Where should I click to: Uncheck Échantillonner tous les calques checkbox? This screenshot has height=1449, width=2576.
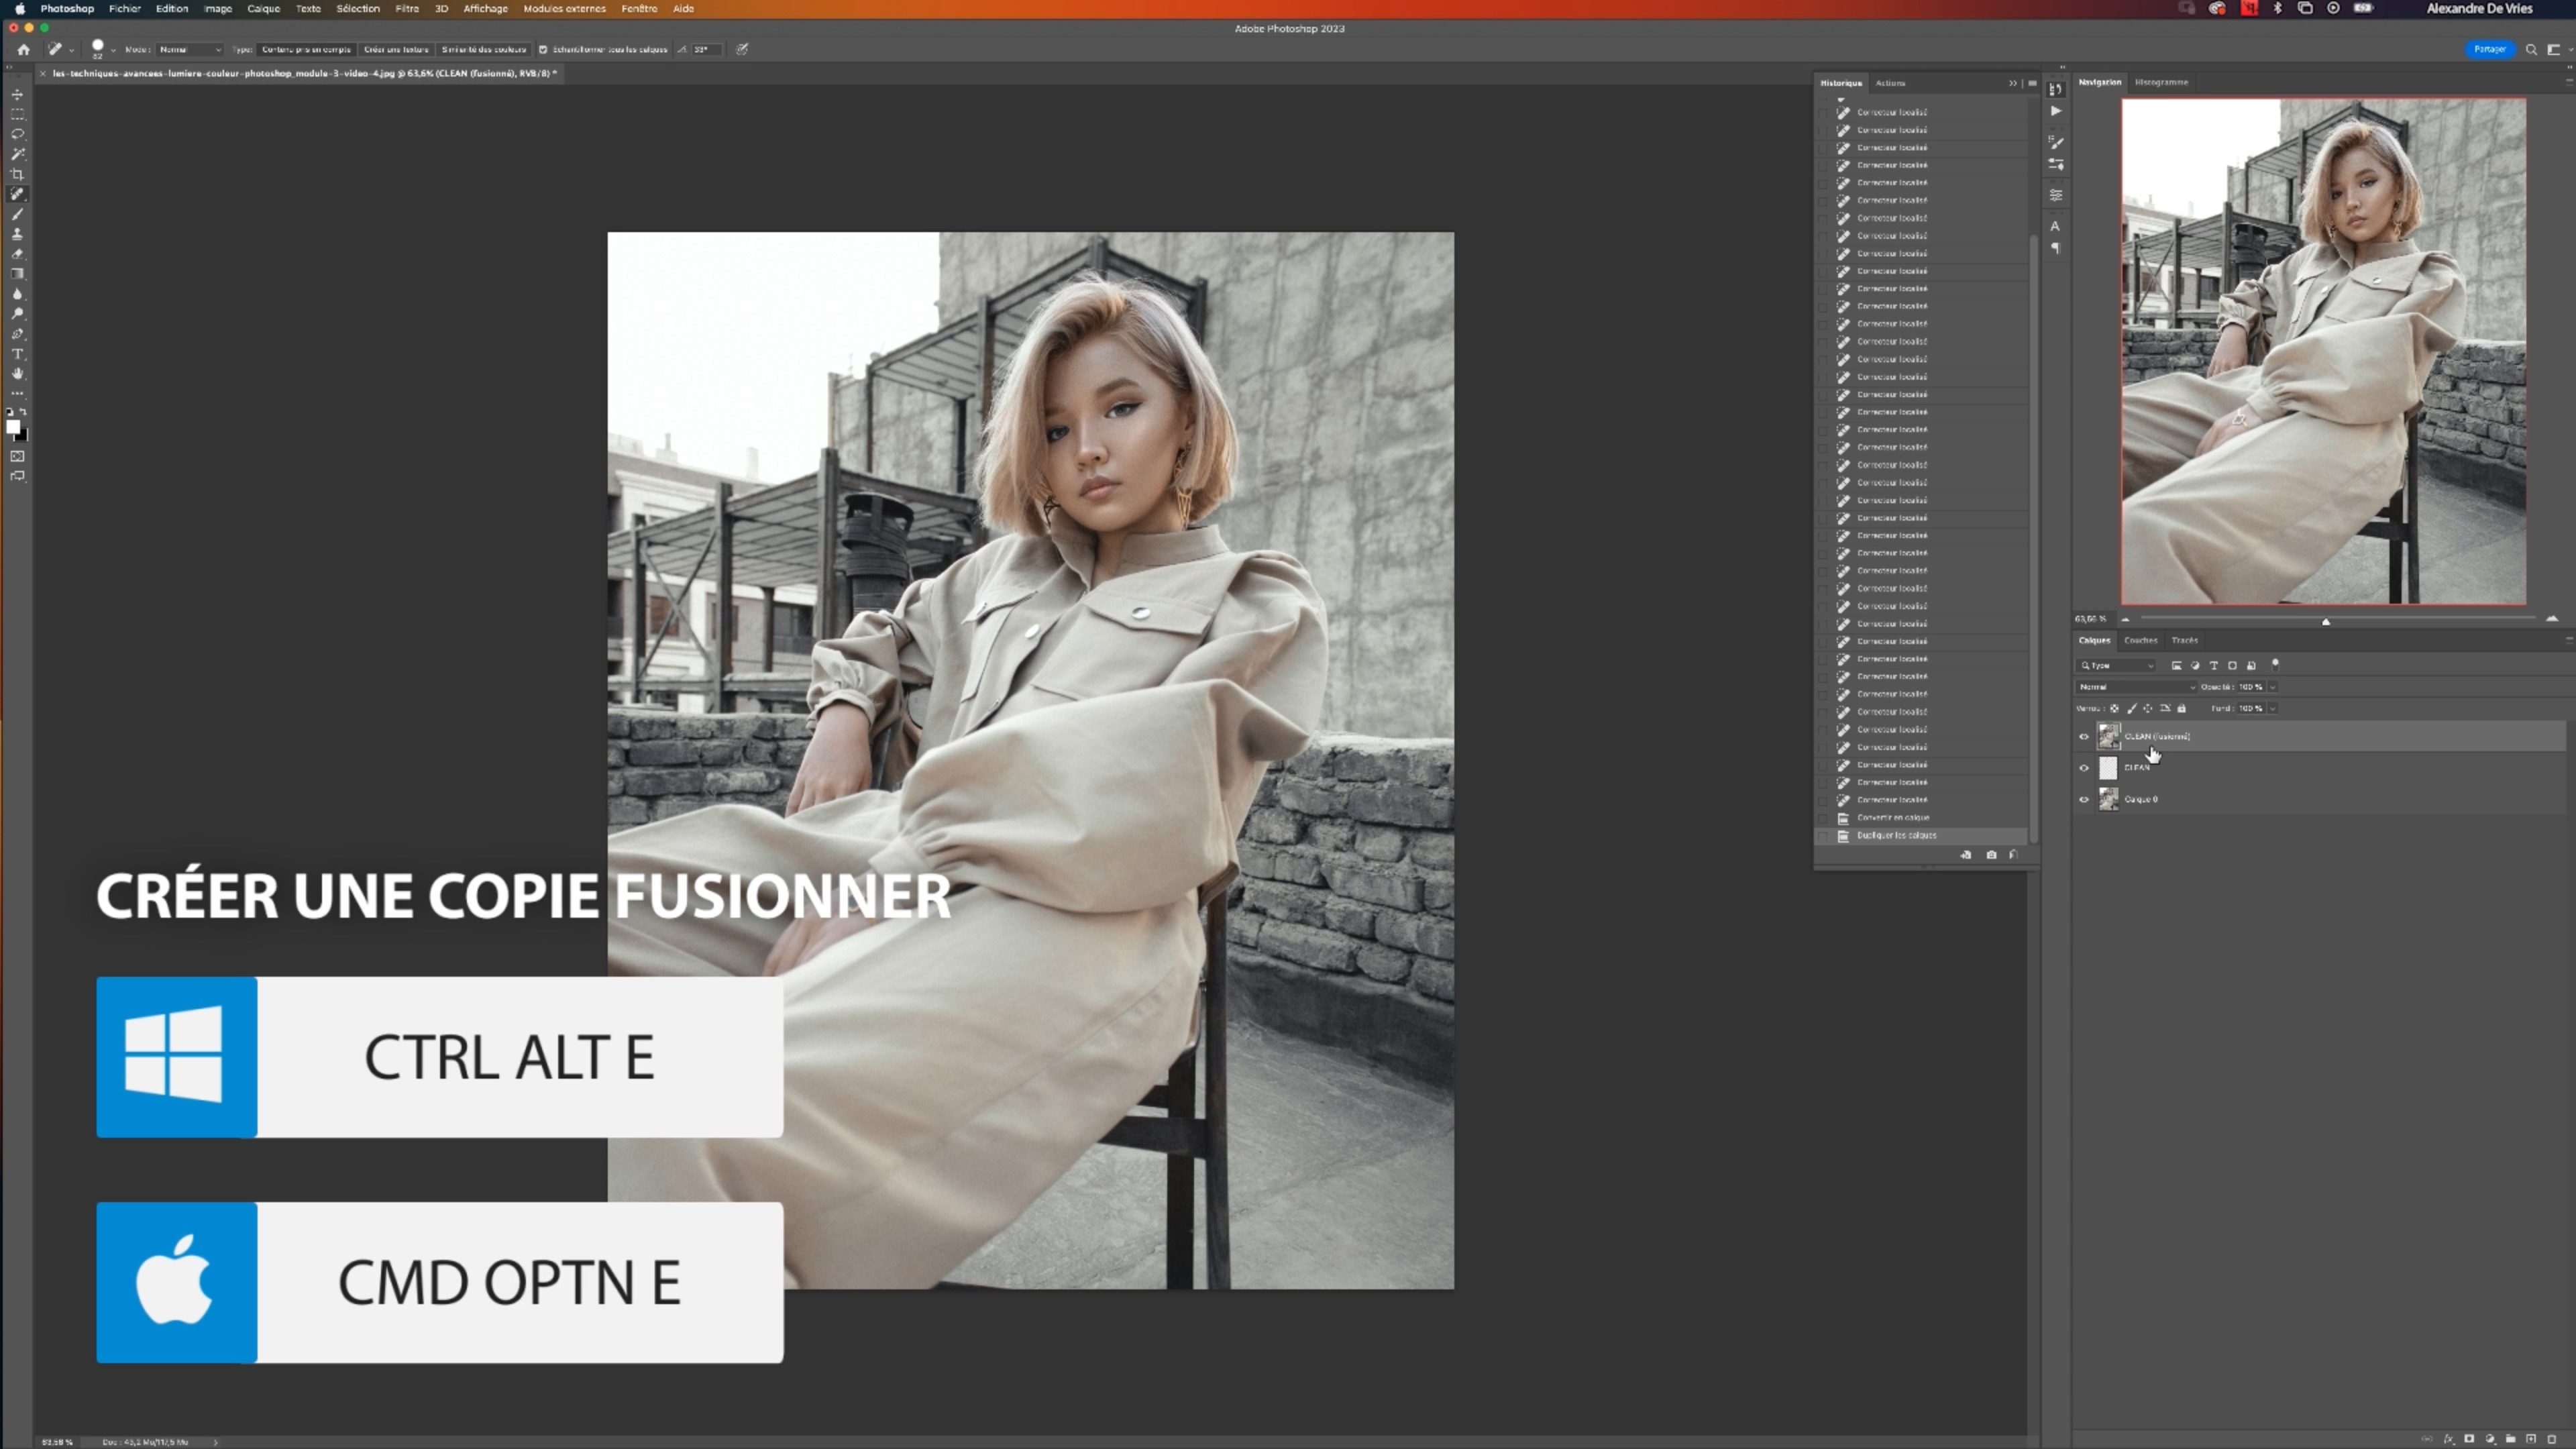click(543, 49)
